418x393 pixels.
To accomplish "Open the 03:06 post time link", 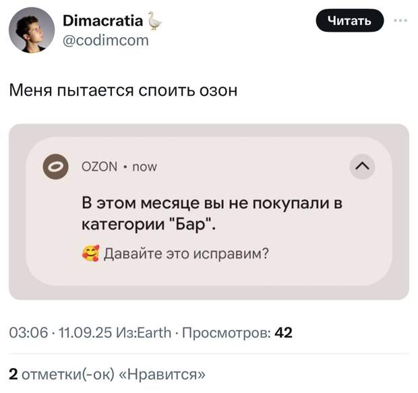I will [28, 333].
